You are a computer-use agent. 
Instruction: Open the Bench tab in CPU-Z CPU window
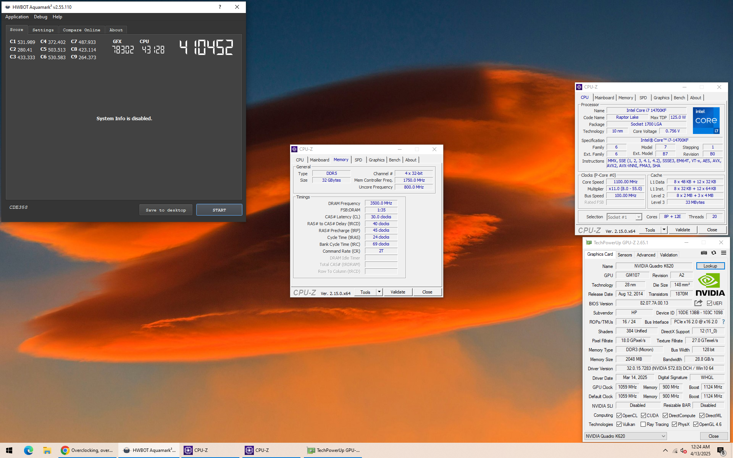(x=679, y=98)
